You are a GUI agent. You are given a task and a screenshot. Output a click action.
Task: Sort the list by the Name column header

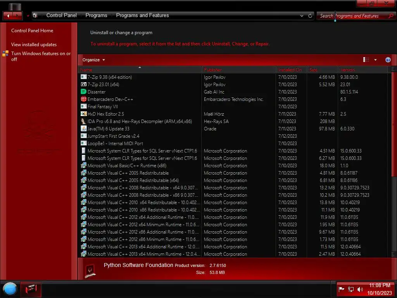pos(140,69)
